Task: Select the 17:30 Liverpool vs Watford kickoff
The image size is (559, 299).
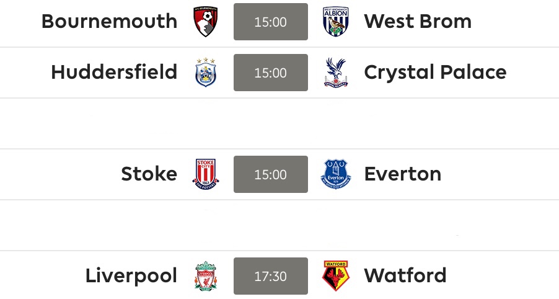Action: [x=271, y=276]
